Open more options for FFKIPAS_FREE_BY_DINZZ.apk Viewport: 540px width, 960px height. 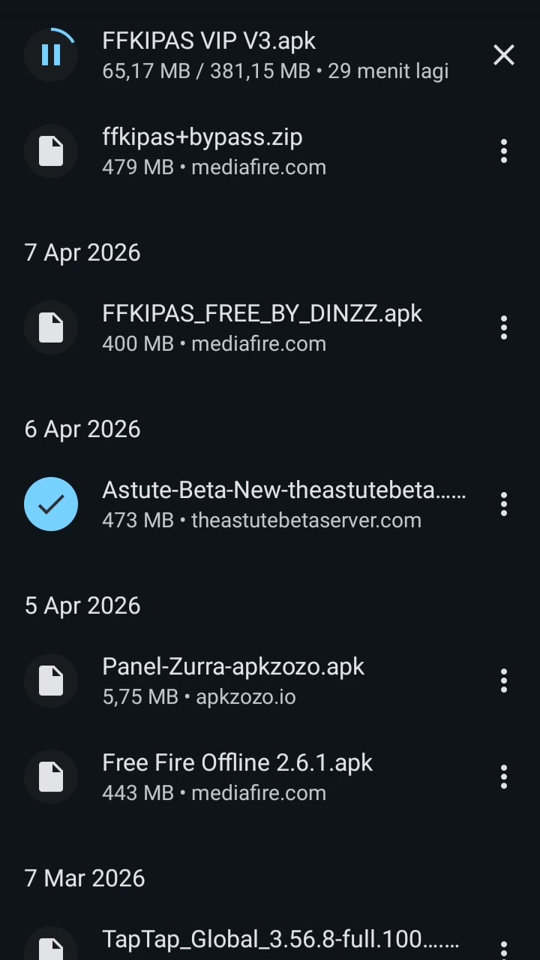click(x=504, y=328)
